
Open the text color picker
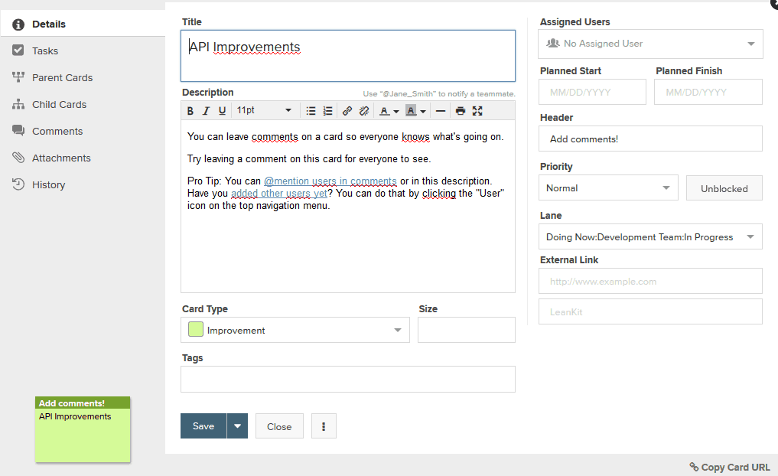coord(389,111)
